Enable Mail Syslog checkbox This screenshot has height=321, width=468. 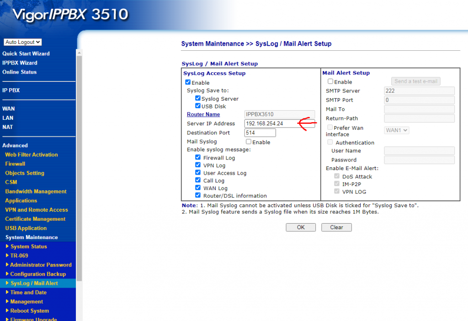(x=248, y=142)
